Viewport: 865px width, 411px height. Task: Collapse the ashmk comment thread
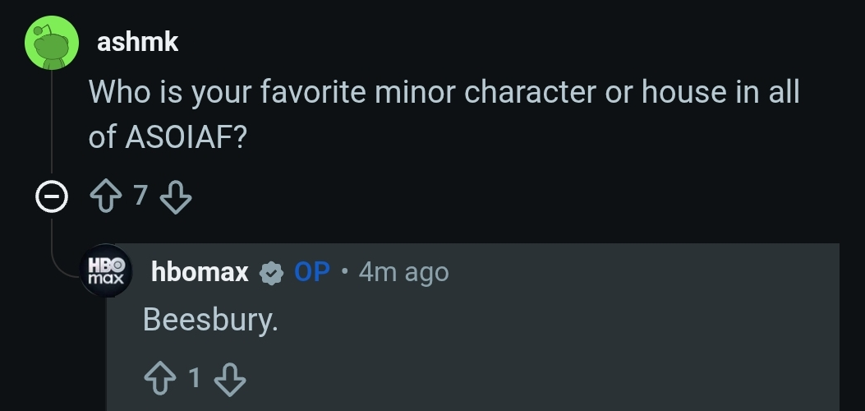click(53, 197)
